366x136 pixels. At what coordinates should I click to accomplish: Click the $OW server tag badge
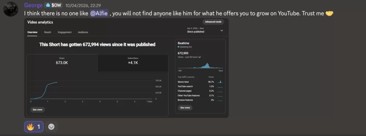tap(53, 5)
